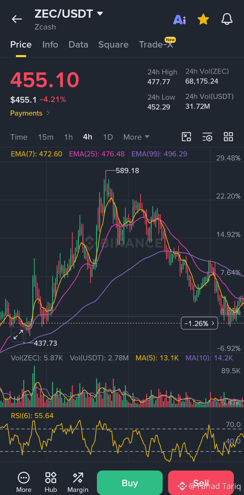Click the 589.18 high price marker
This screenshot has height=495, width=244.
[127, 171]
